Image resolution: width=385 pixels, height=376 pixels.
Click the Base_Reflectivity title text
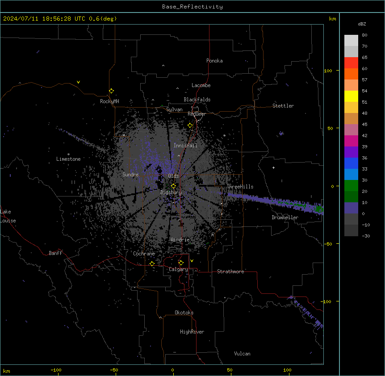tap(192, 7)
